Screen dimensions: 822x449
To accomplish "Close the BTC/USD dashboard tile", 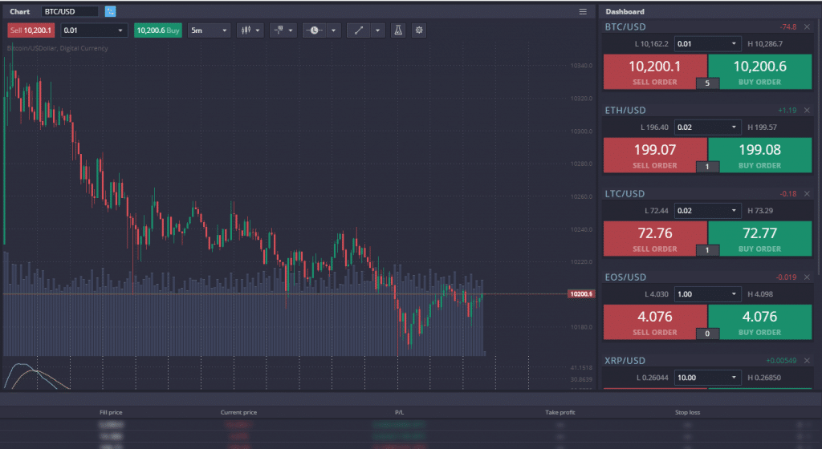I will [807, 26].
